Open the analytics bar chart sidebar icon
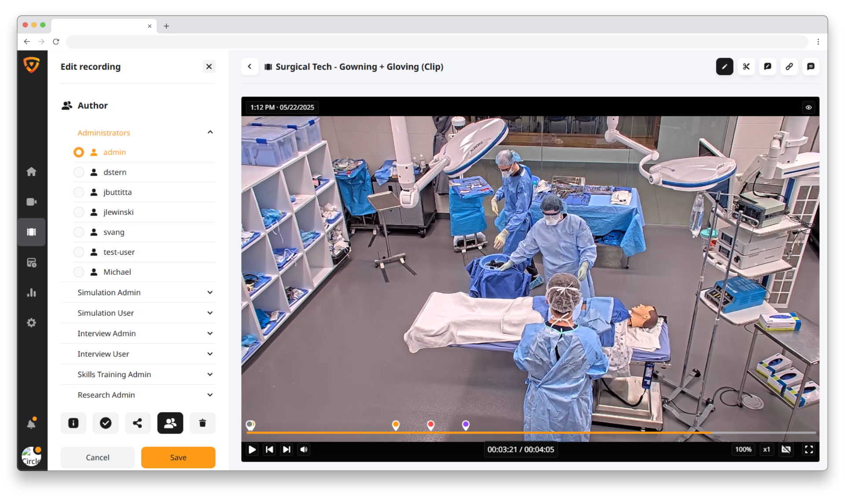 pyautogui.click(x=31, y=293)
